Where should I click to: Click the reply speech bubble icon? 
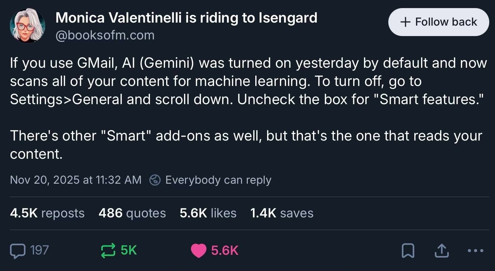click(x=18, y=251)
